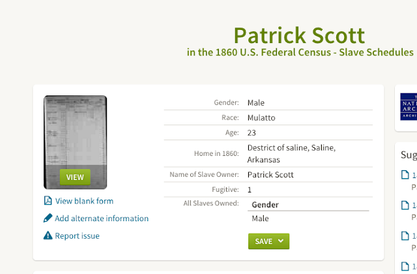The width and height of the screenshot is (417, 274).
Task: Click the Patrick Scott page title
Action: [299, 35]
